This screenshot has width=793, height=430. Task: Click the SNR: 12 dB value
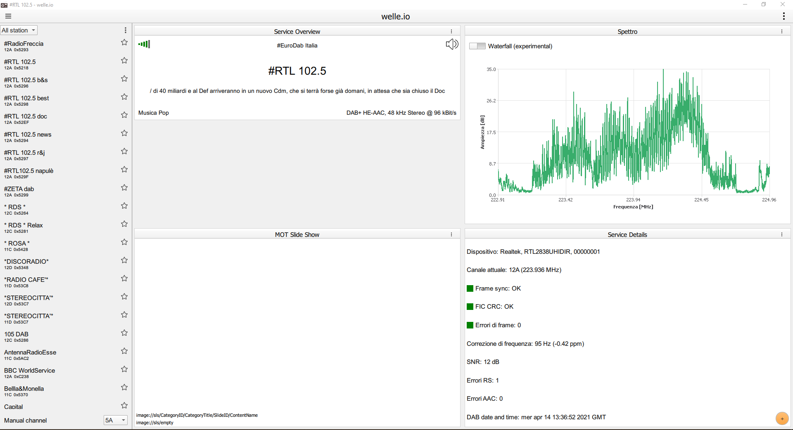point(483,362)
